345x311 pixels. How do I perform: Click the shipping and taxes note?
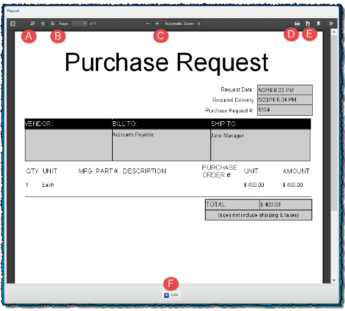point(258,215)
